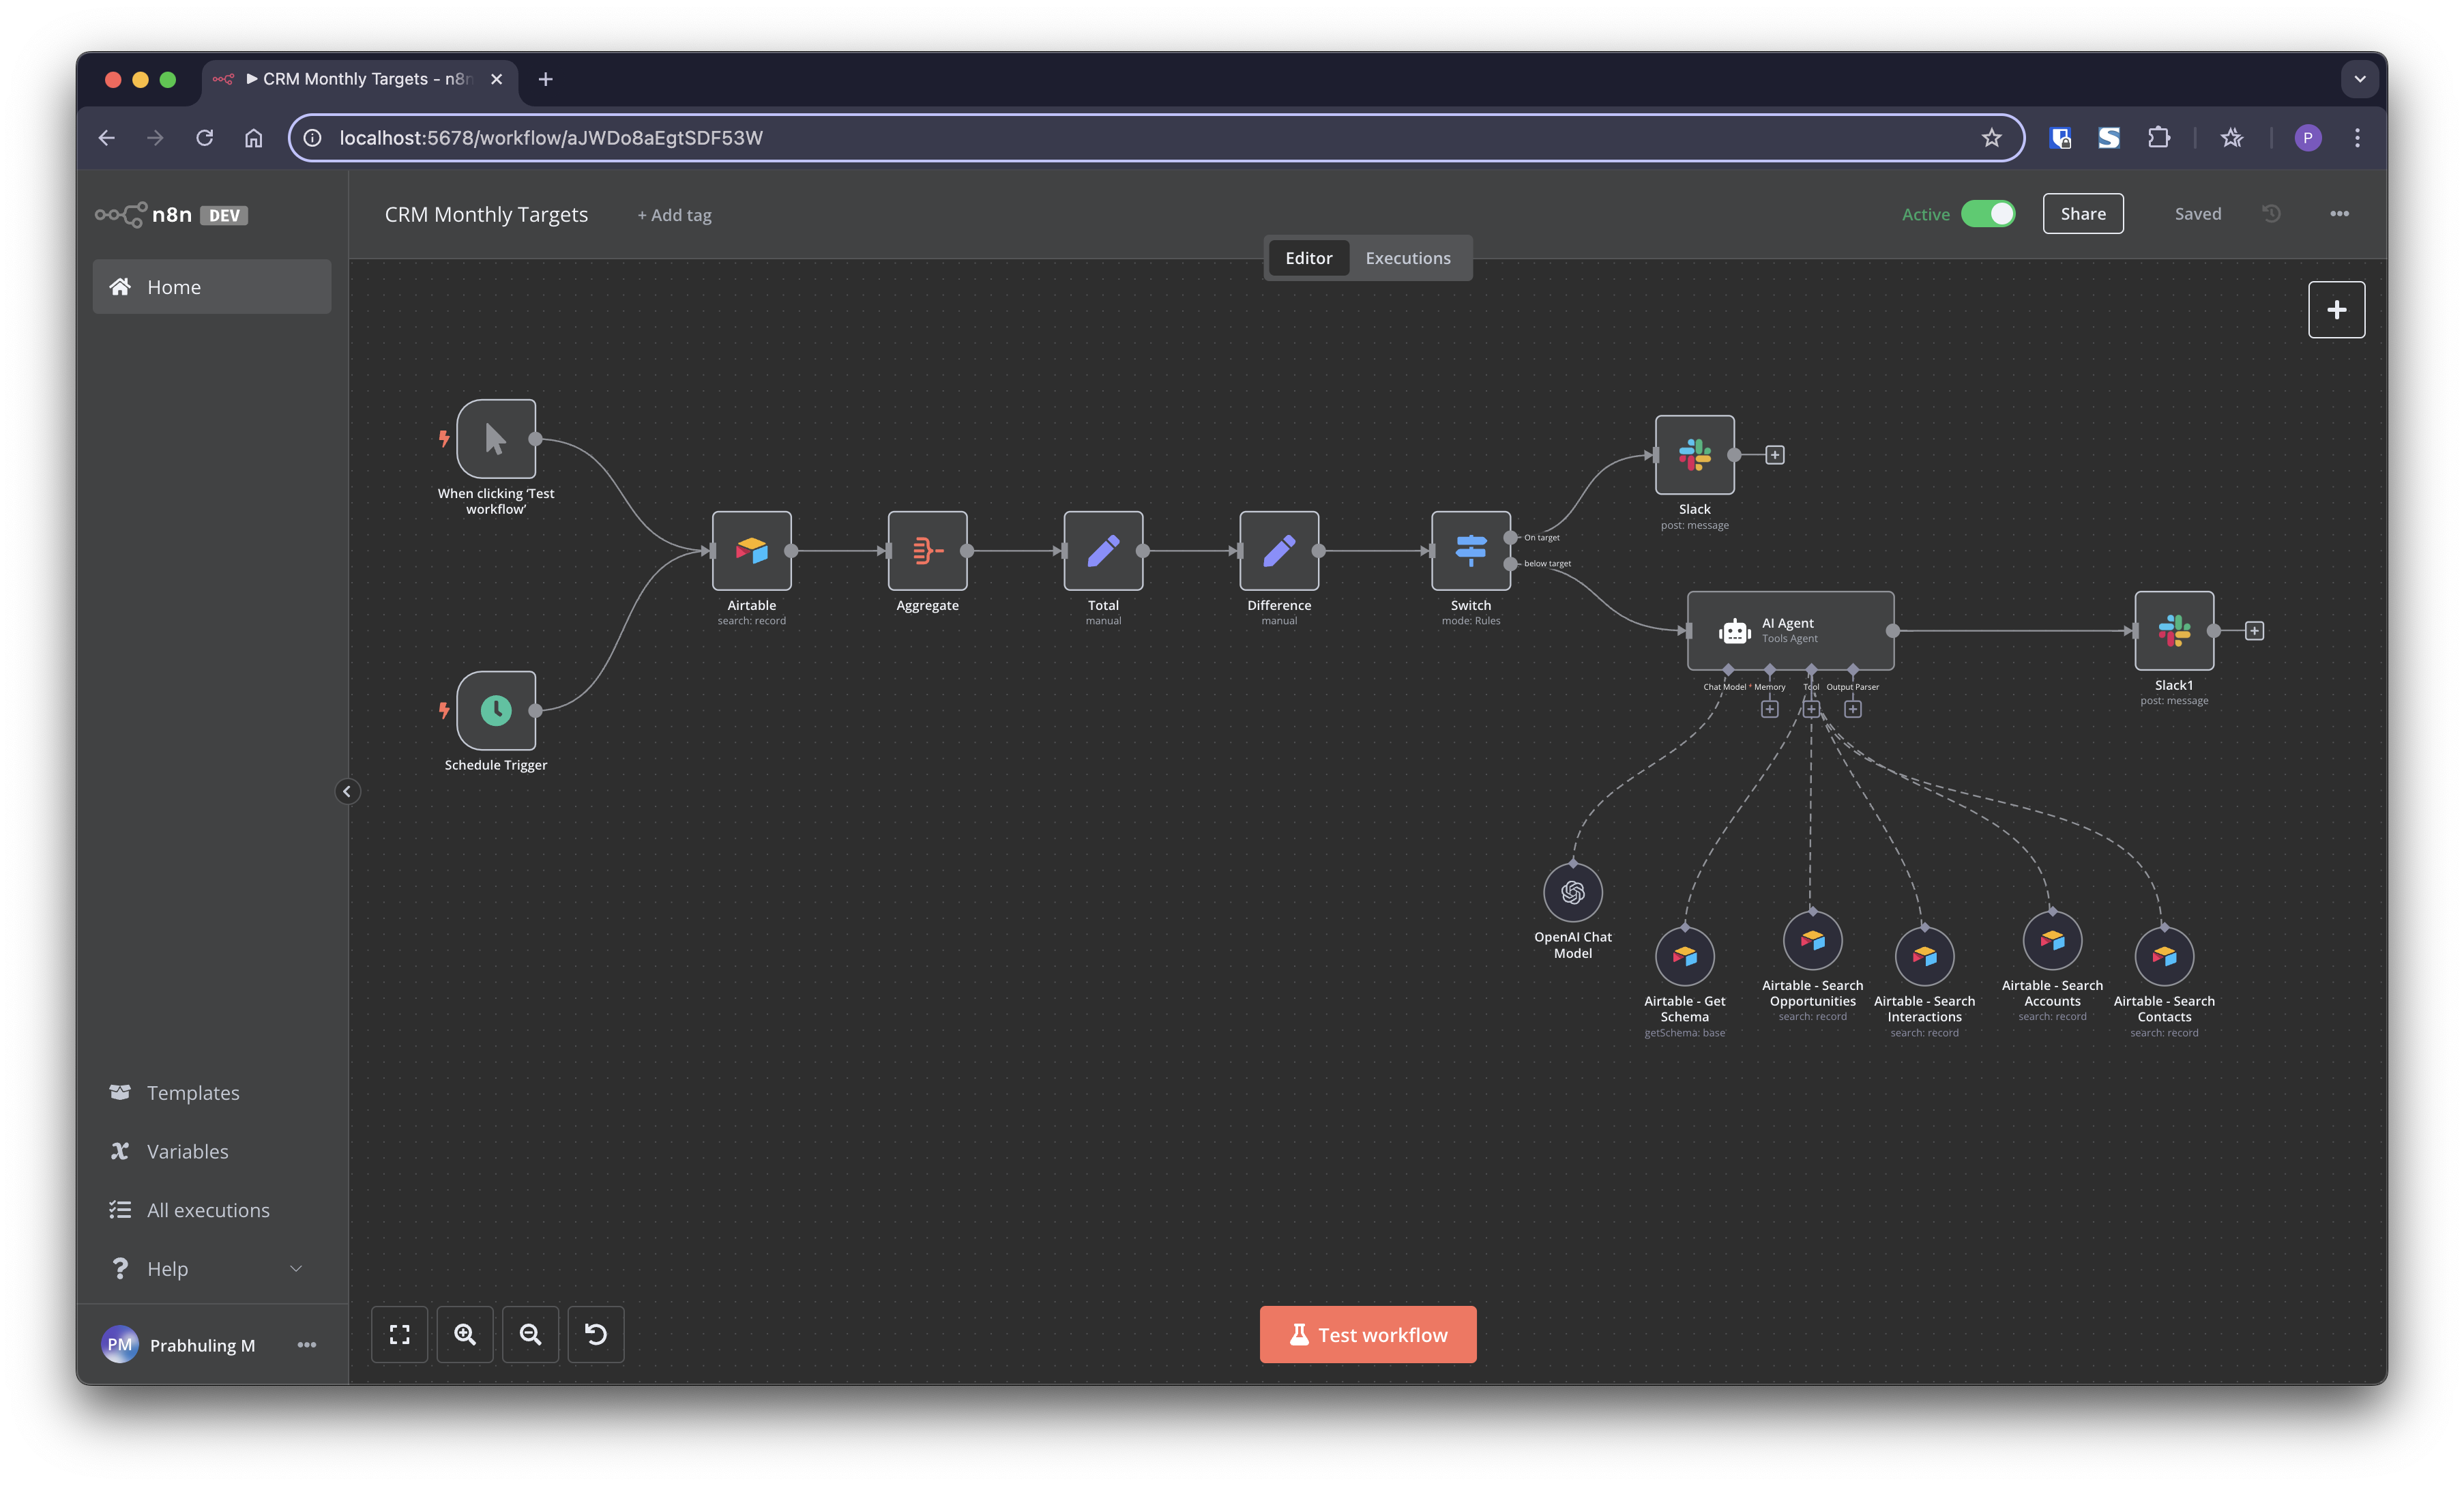Select Airtable - Search Contacts node
The image size is (2464, 1486).
(2164, 957)
